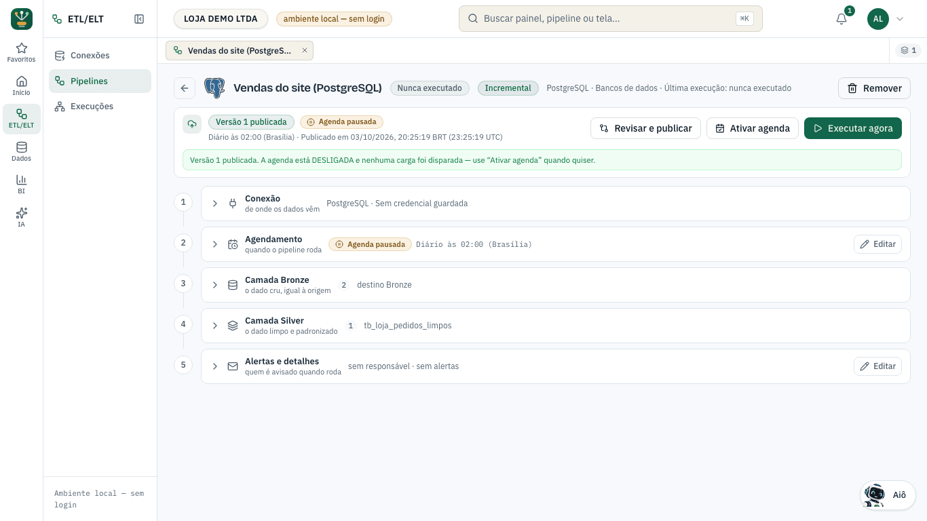Screen dimensions: 927x521
Task: Click the Remover button
Action: pos(874,88)
